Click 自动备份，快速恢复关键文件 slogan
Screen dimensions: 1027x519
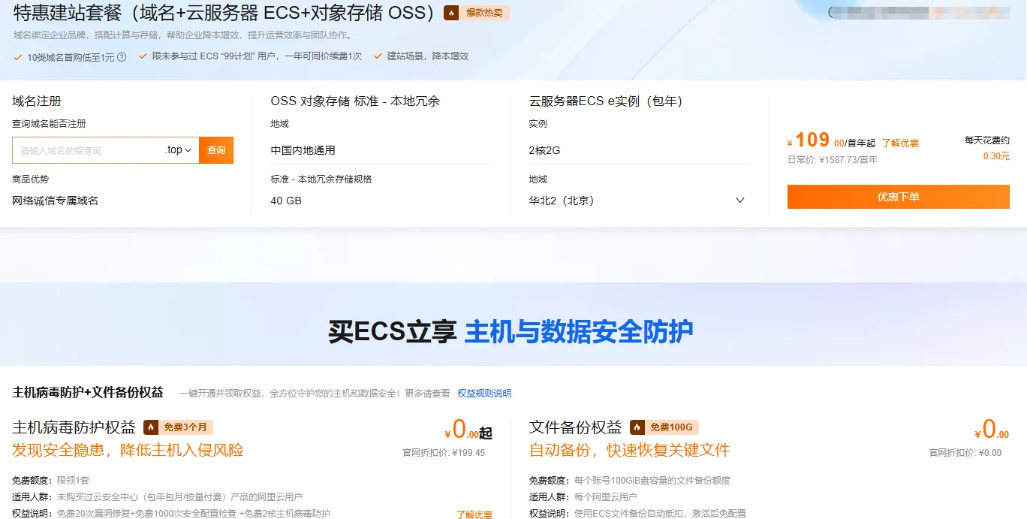[630, 451]
